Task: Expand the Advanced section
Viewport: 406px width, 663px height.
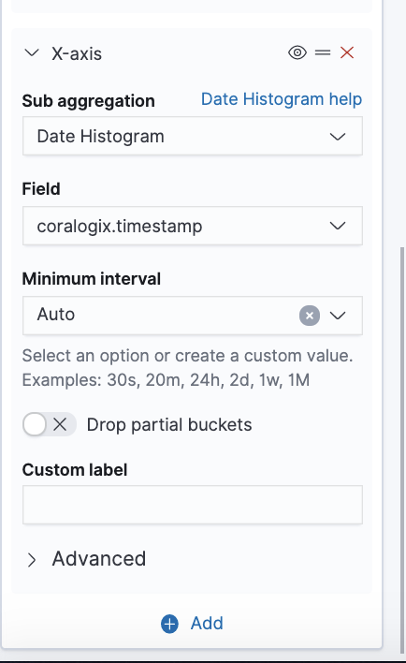Action: tap(86, 559)
